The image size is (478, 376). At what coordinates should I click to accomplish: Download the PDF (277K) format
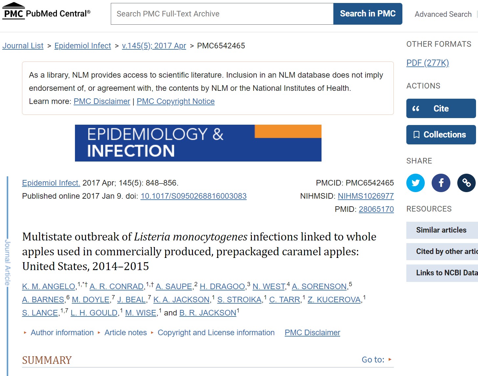(427, 63)
